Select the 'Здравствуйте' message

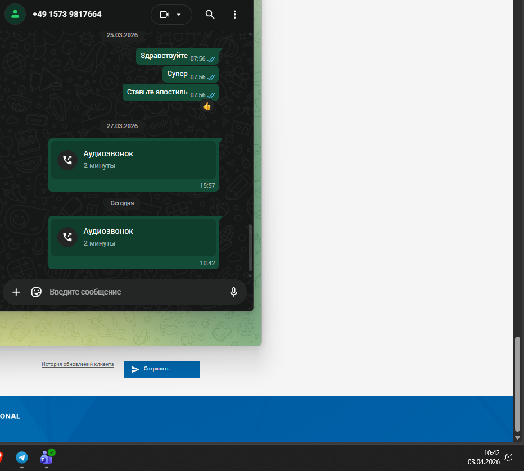tap(178, 56)
